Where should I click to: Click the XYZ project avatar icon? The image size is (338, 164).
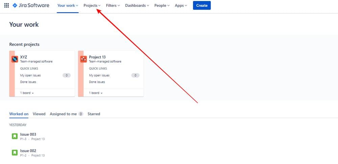[x=15, y=59]
